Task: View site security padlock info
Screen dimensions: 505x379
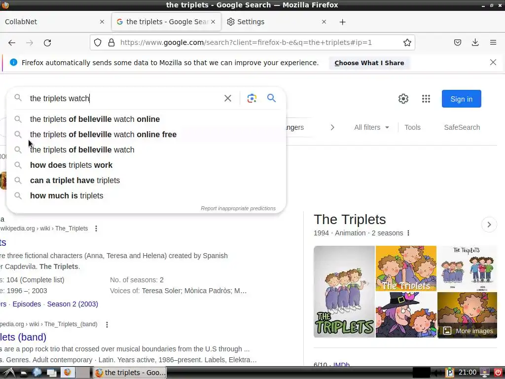Action: click(x=111, y=42)
